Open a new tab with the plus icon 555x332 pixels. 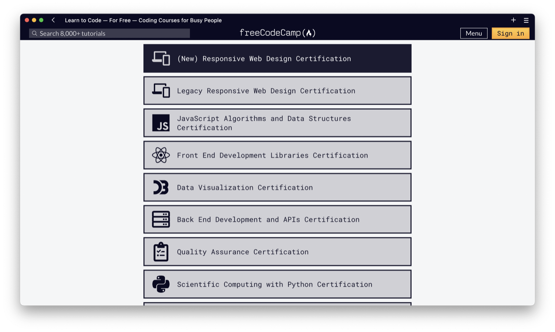513,20
